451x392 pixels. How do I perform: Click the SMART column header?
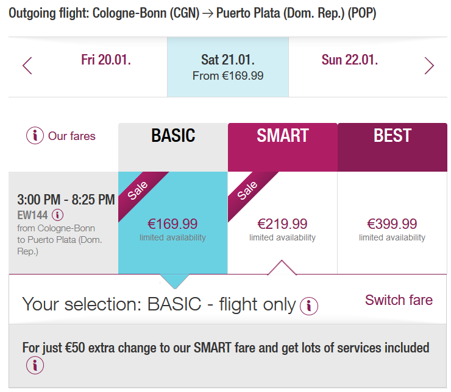pos(282,147)
